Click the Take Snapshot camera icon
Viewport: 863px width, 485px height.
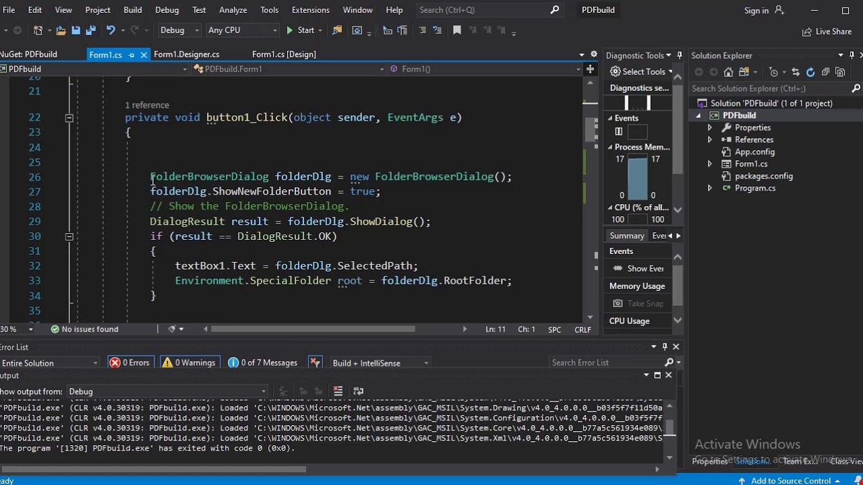pos(618,303)
